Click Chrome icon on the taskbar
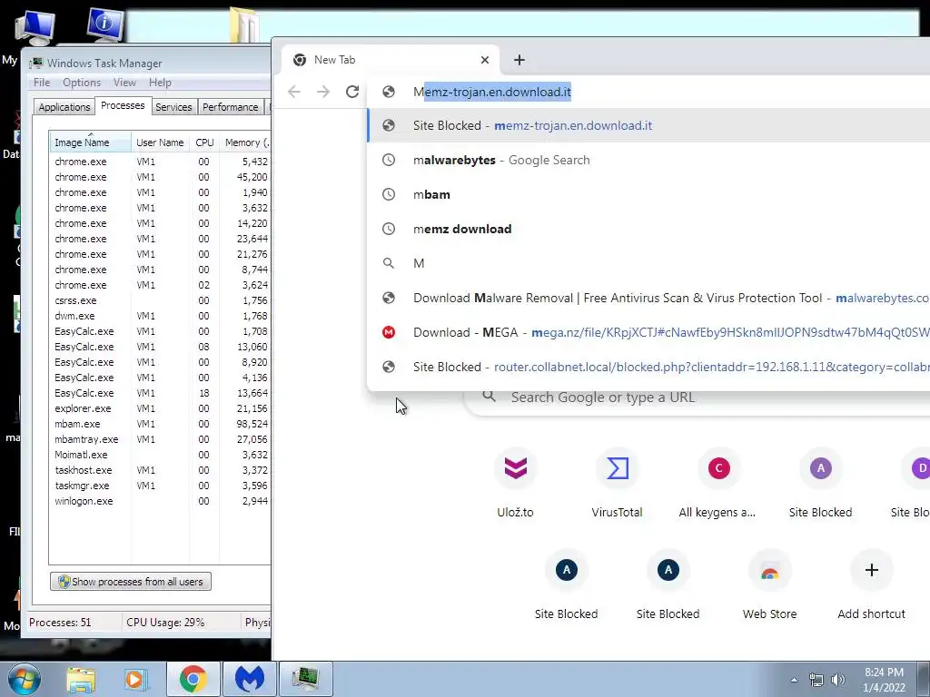The image size is (930, 697). click(193, 679)
